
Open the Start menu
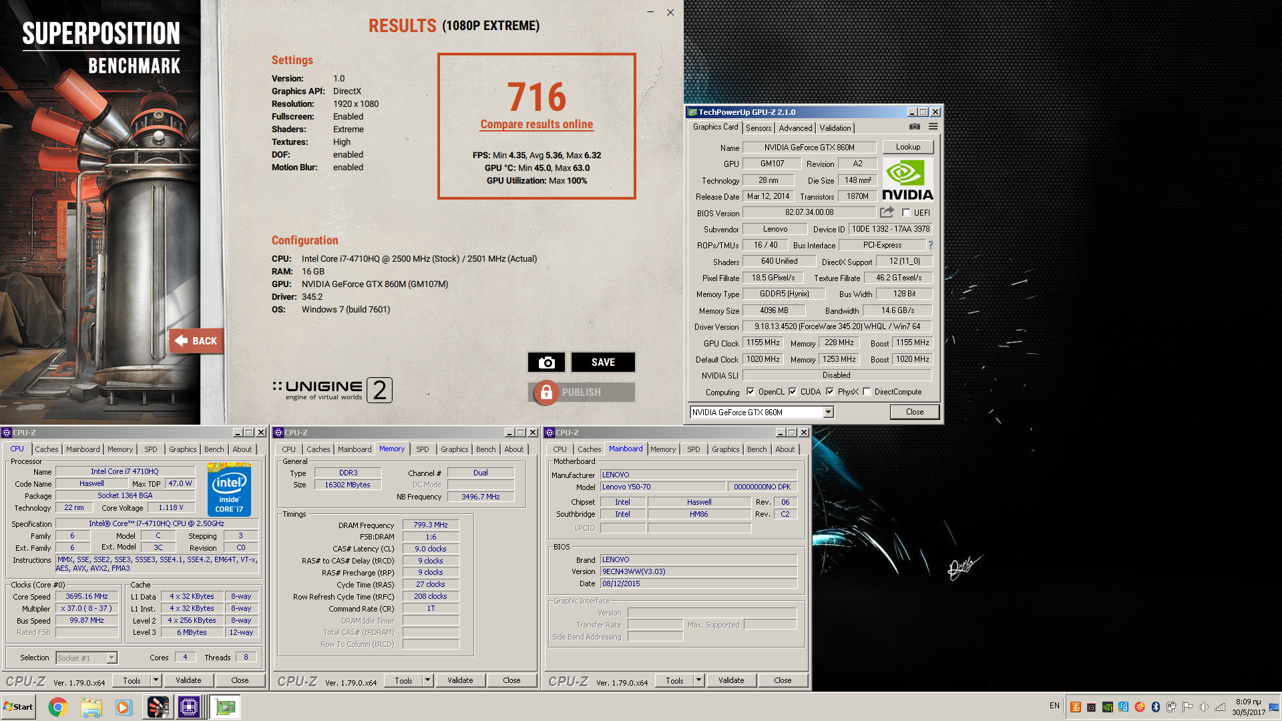point(19,707)
